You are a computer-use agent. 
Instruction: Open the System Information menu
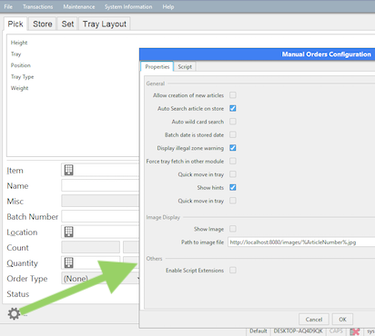(128, 6)
